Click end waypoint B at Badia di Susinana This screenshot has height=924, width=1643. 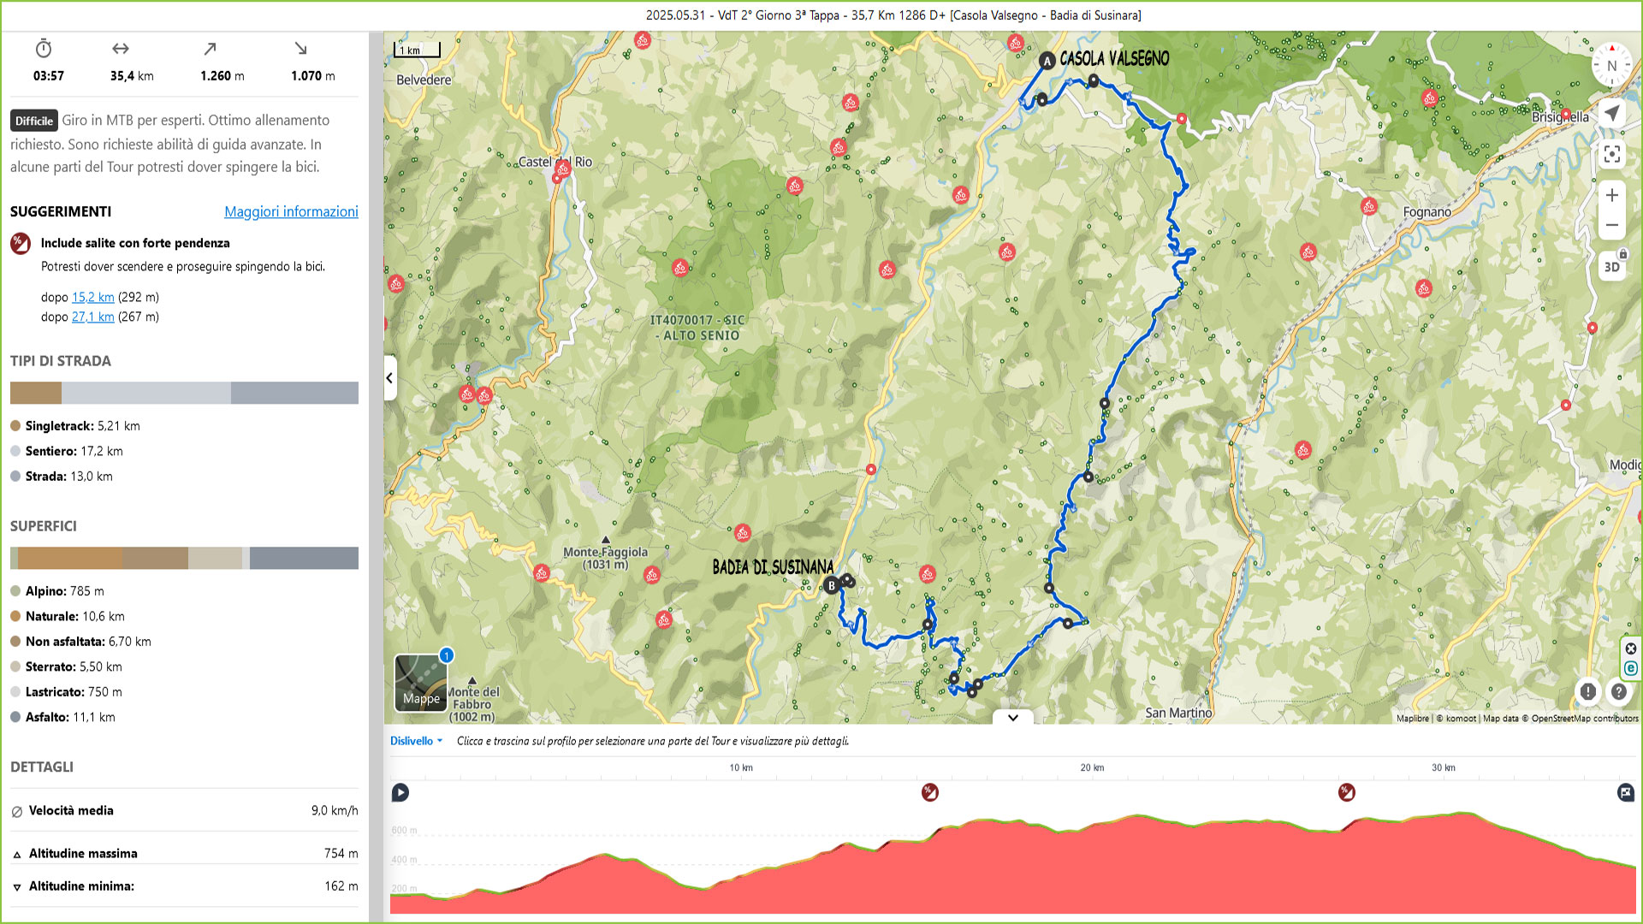click(831, 586)
